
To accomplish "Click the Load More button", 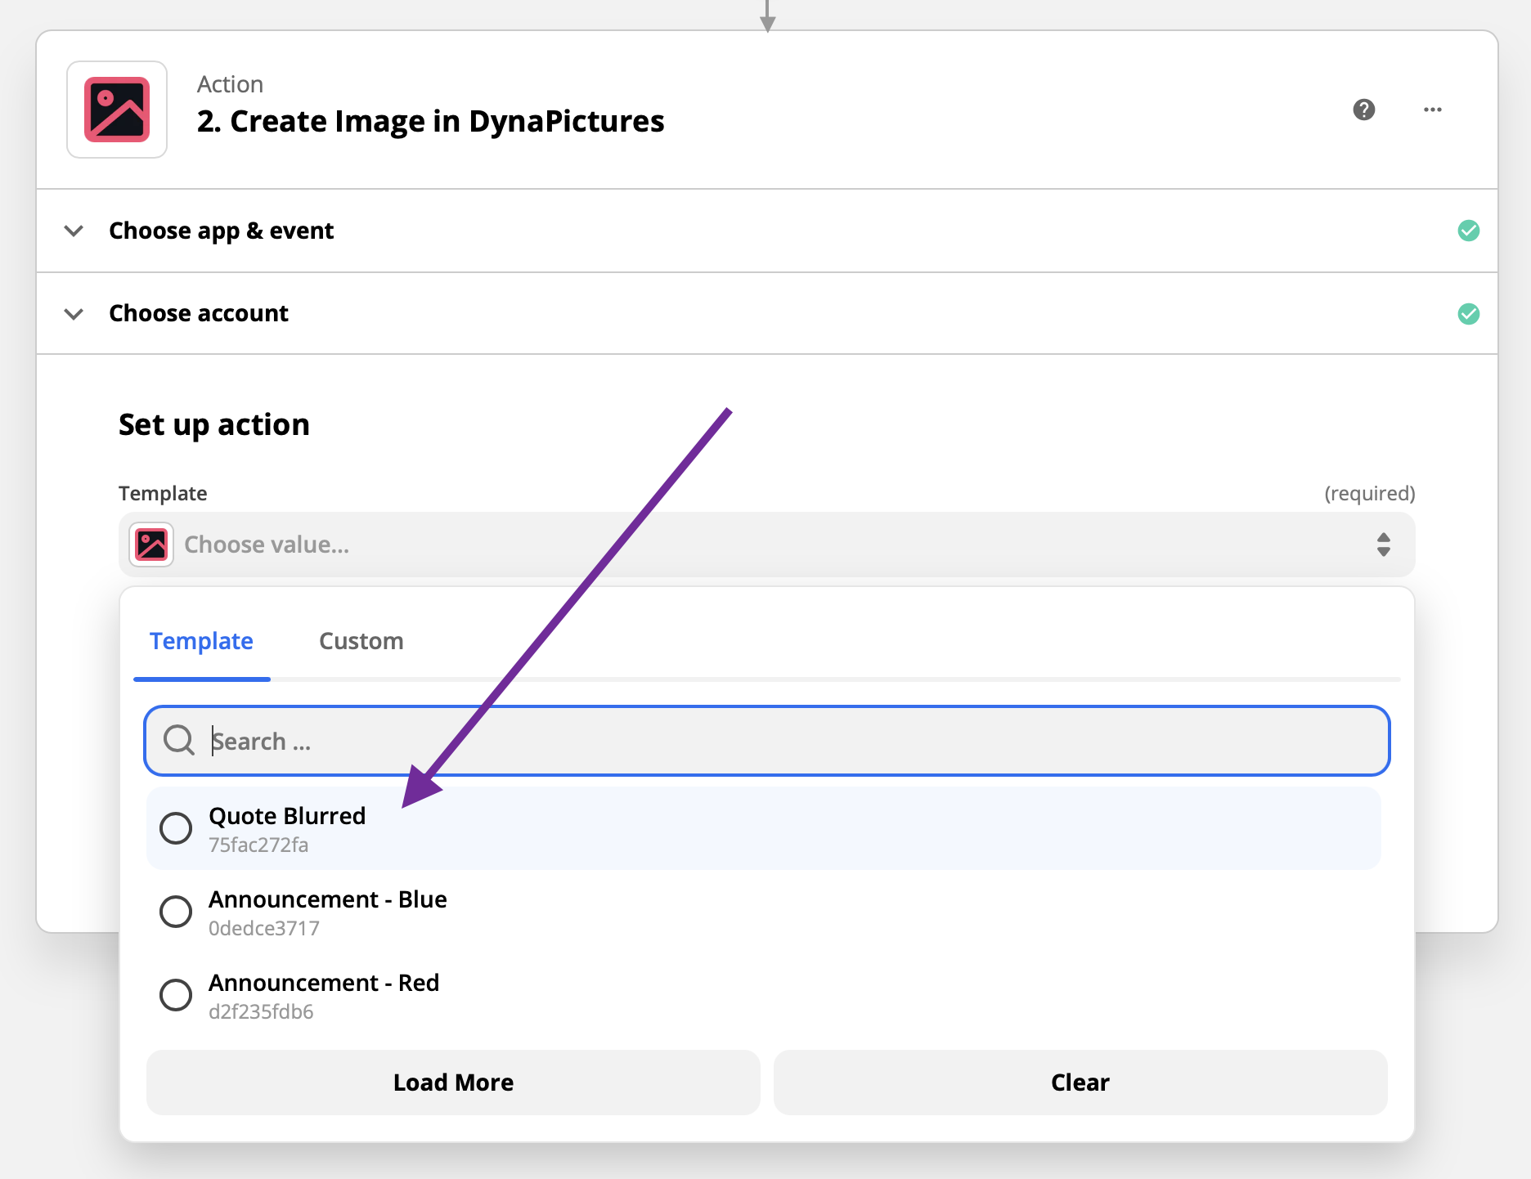I will pyautogui.click(x=453, y=1083).
